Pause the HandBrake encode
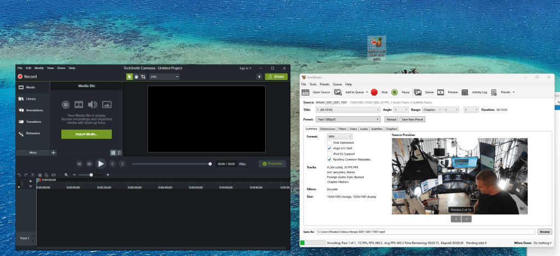Viewport: 560px width, 256px height. pyautogui.click(x=400, y=92)
